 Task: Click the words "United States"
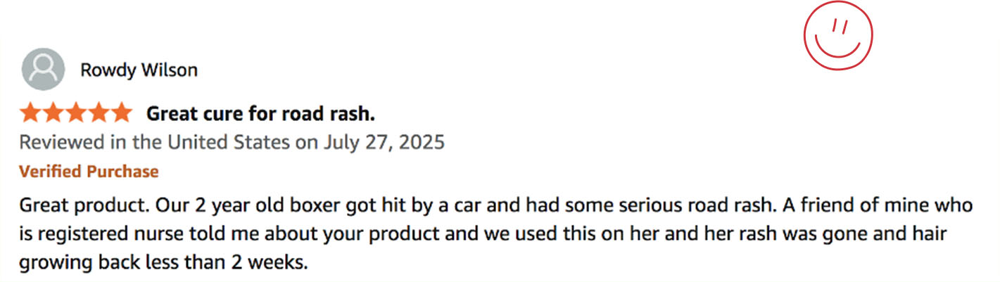pyautogui.click(x=229, y=142)
